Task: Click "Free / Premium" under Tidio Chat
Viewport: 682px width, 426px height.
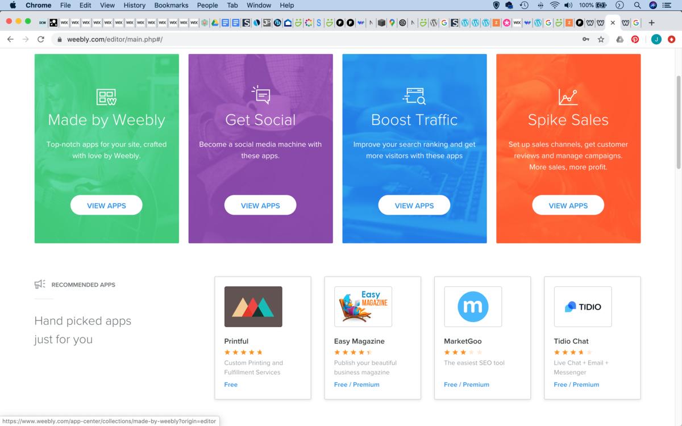Action: 576,385
